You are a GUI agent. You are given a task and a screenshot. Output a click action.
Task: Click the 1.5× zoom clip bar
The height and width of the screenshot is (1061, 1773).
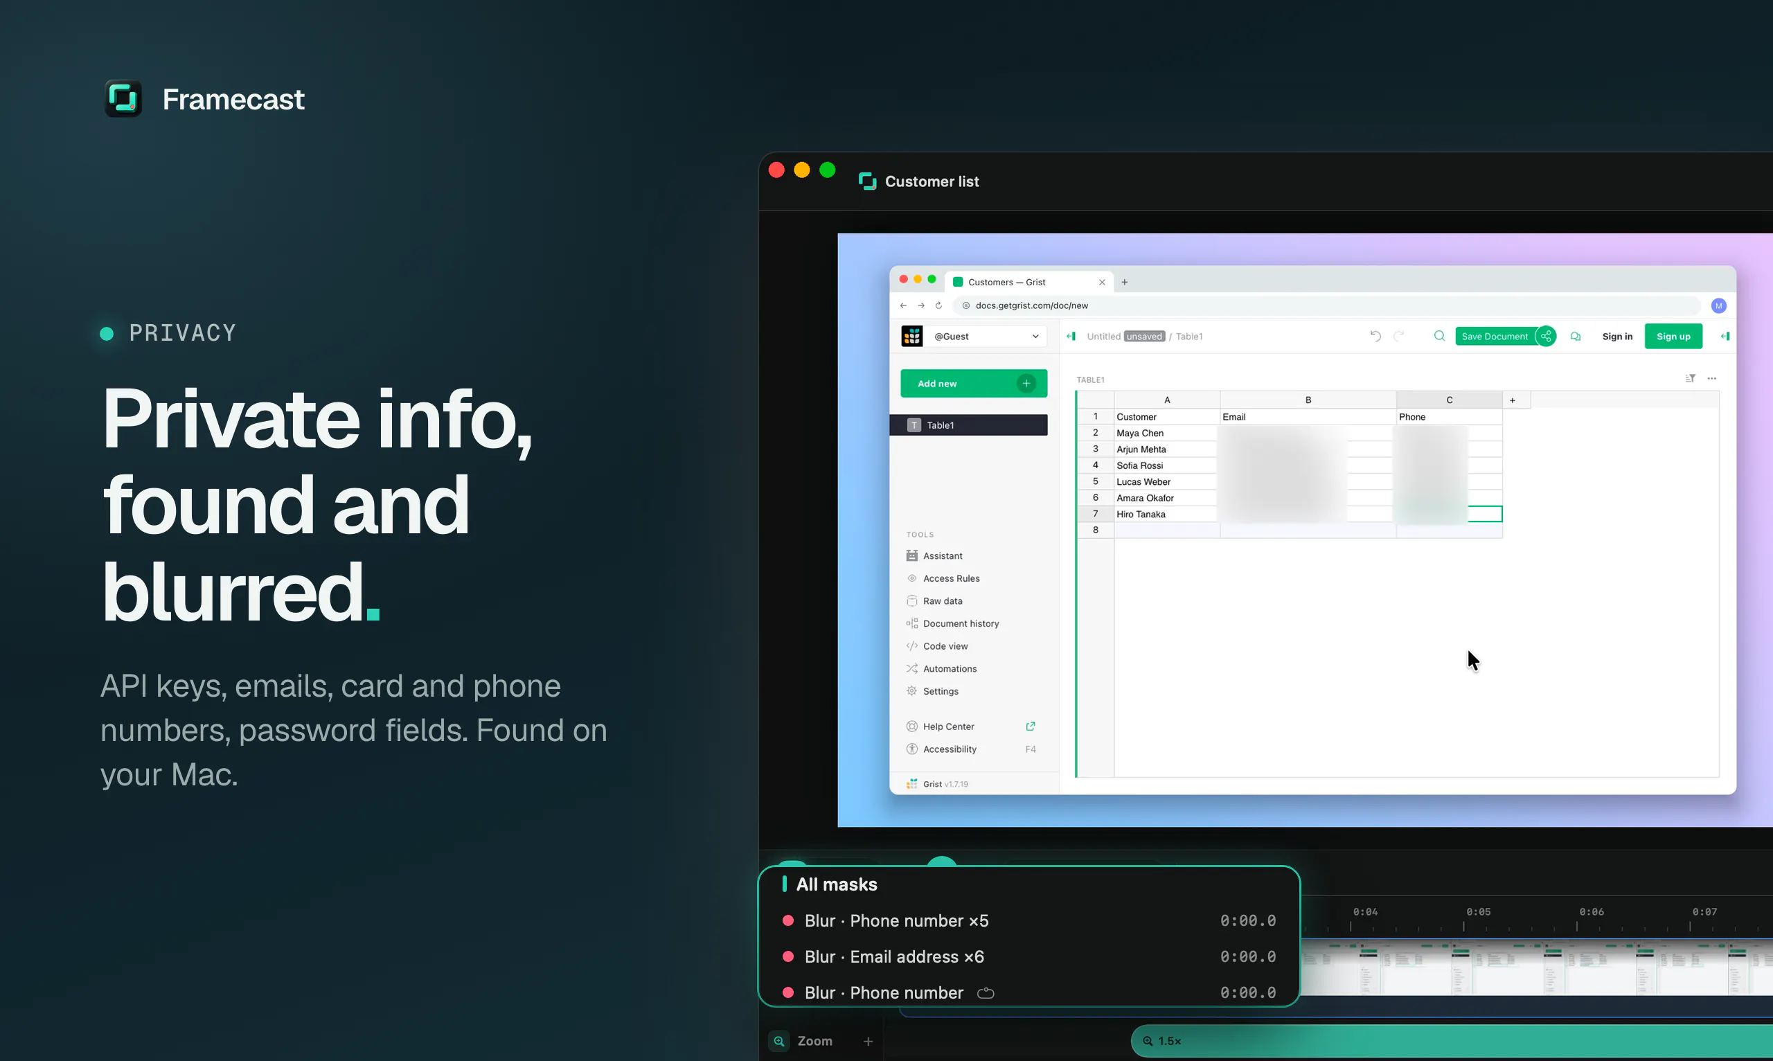pos(1451,1042)
